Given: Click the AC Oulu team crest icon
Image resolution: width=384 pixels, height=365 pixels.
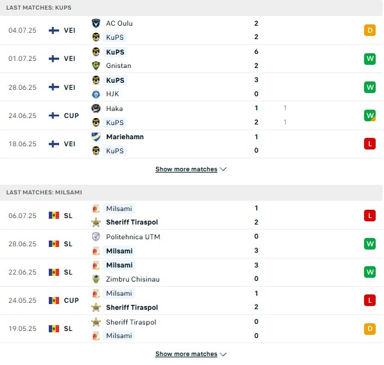Looking at the screenshot, I should pos(96,23).
